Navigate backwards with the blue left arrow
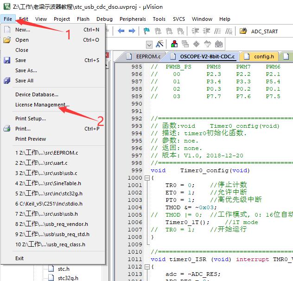Screen dimensions: 293x281 pyautogui.click(x=121, y=31)
